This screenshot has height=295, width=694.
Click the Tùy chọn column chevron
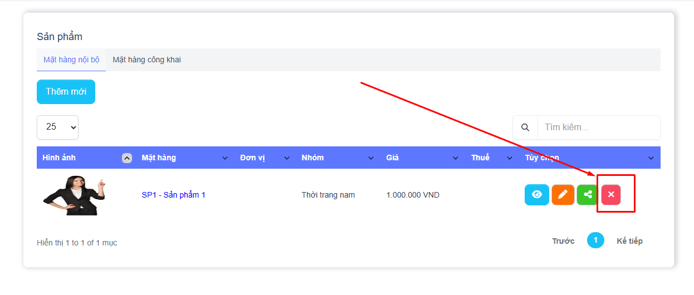(x=651, y=158)
